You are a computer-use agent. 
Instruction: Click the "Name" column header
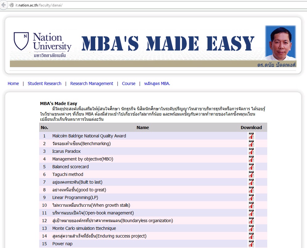[143, 128]
